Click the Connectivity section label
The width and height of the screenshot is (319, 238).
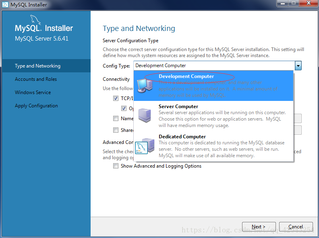[116, 79]
